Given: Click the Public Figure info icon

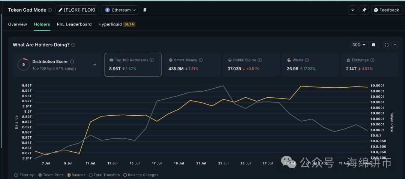Looking at the screenshot, I should pyautogui.click(x=259, y=60).
